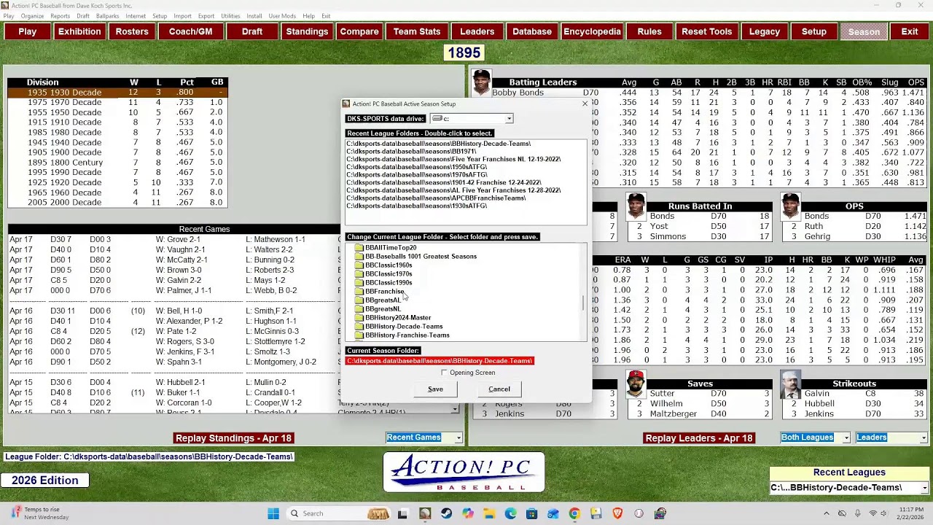Click the BBClassic1960s folder icon
Viewport: 933px width, 525px height.
[x=359, y=265]
